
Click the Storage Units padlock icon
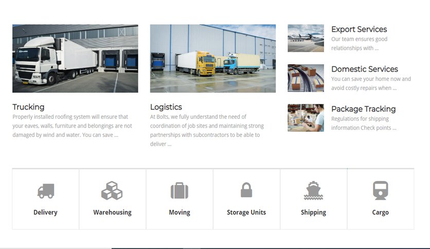246,190
